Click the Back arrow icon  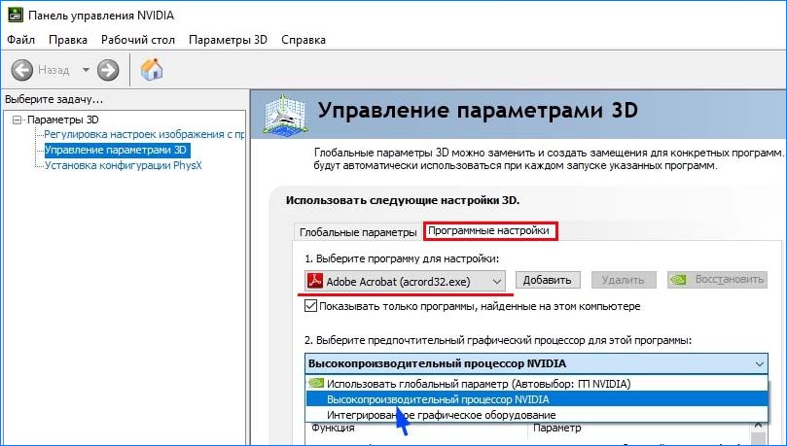tap(22, 70)
